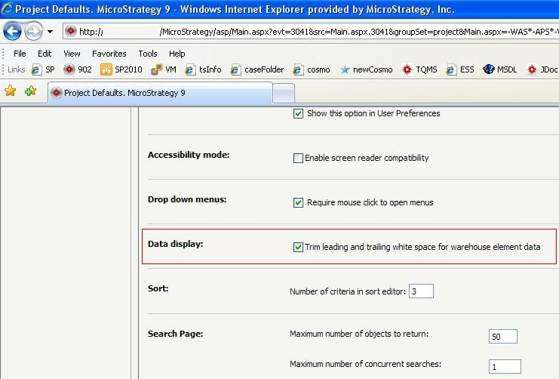Open the File menu
Viewport: 559px width, 379px height.
pos(20,54)
